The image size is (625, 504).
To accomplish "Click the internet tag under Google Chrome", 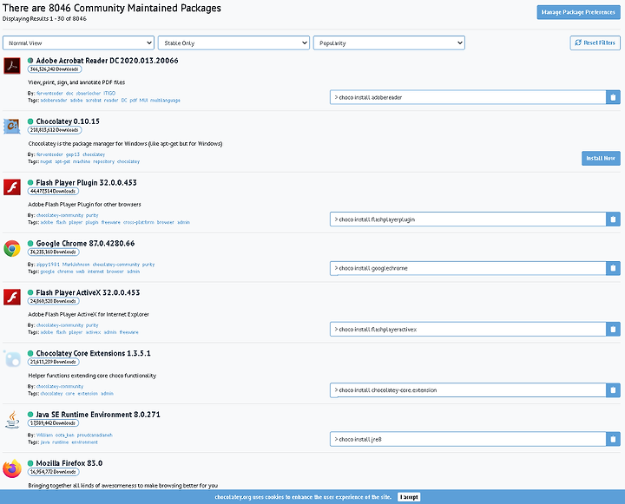I will tap(95, 272).
